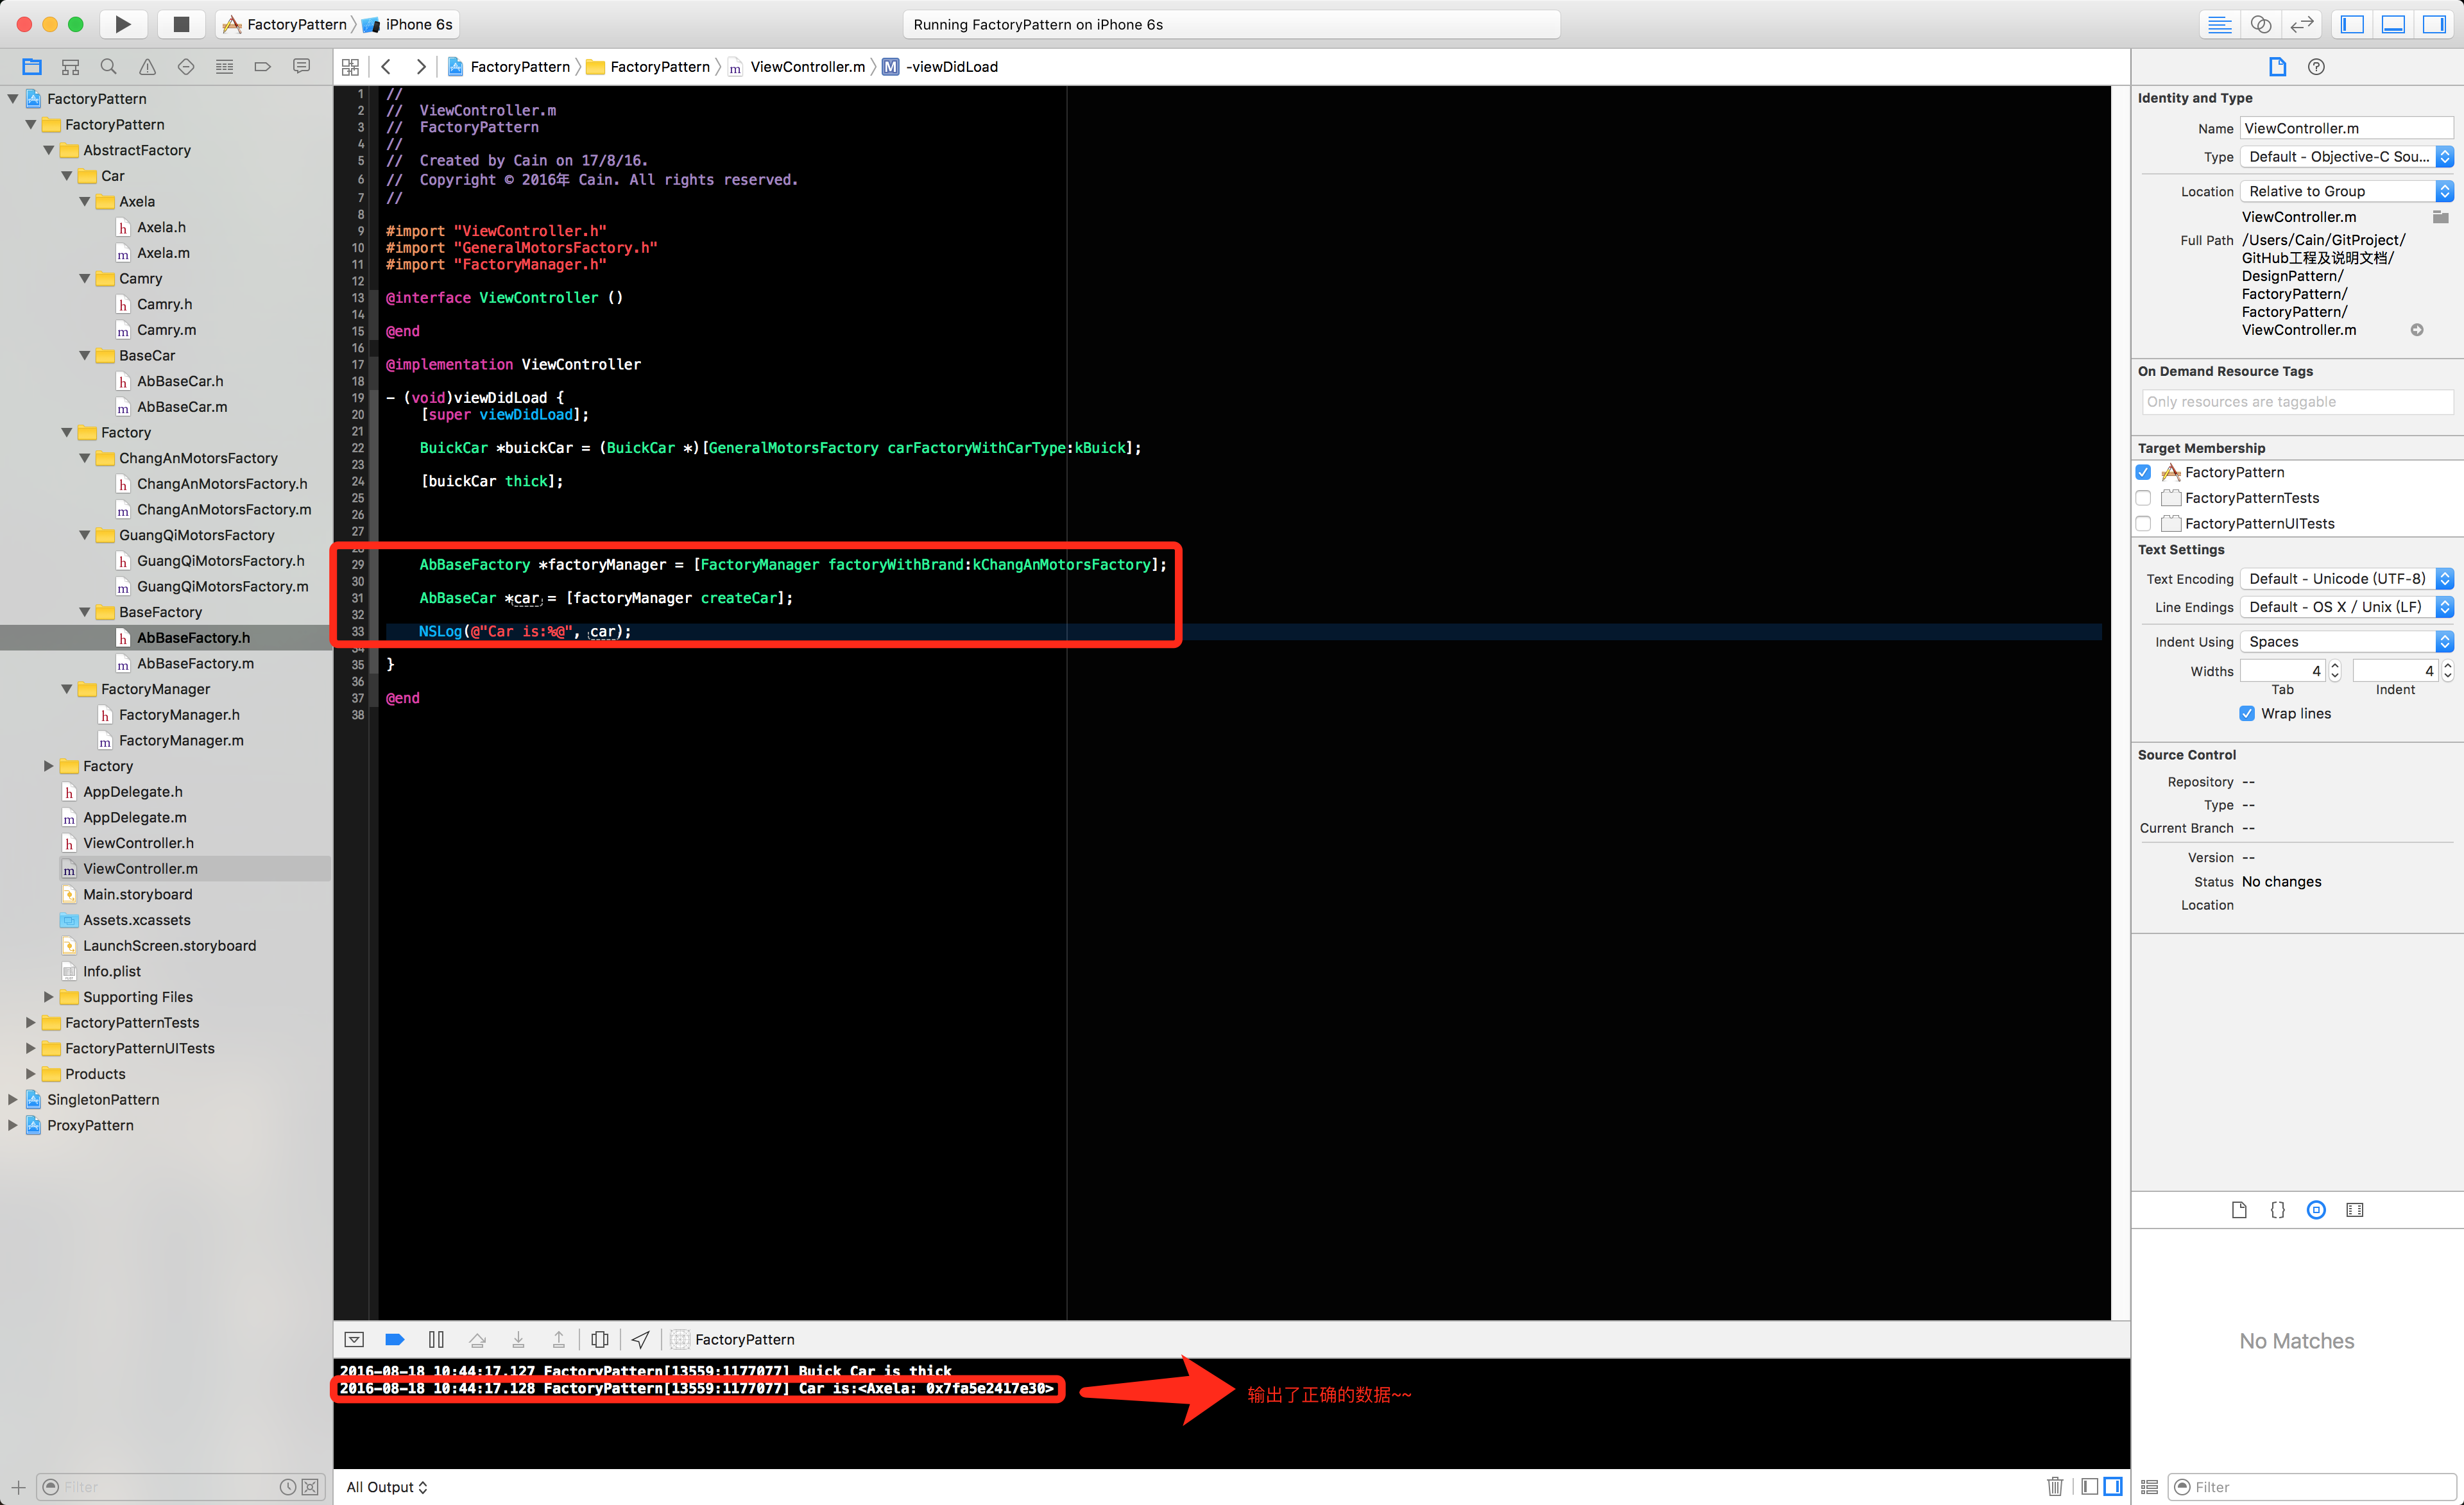Uncheck the FactoryPattern target membership
The height and width of the screenshot is (1505, 2464).
point(2143,472)
